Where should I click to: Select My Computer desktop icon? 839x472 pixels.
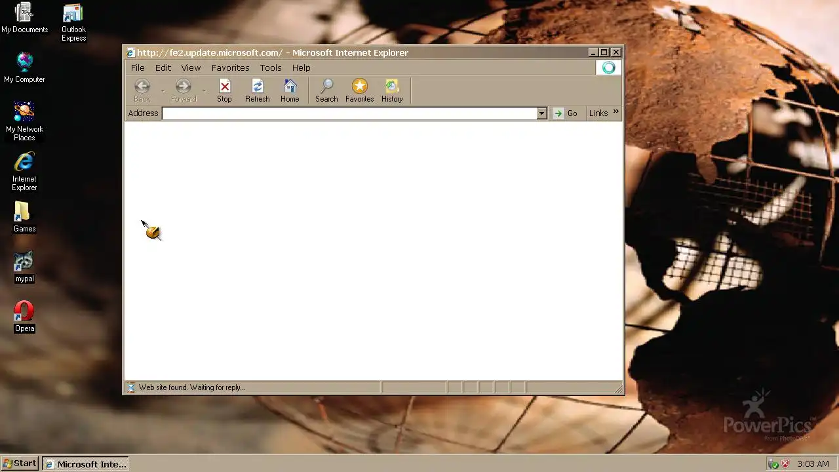pyautogui.click(x=24, y=68)
